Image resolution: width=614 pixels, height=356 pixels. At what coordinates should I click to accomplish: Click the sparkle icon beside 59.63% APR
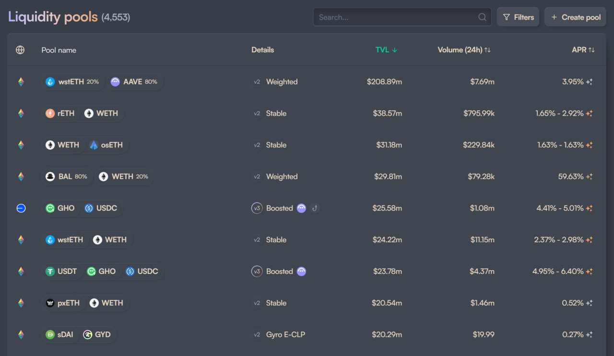click(x=590, y=177)
